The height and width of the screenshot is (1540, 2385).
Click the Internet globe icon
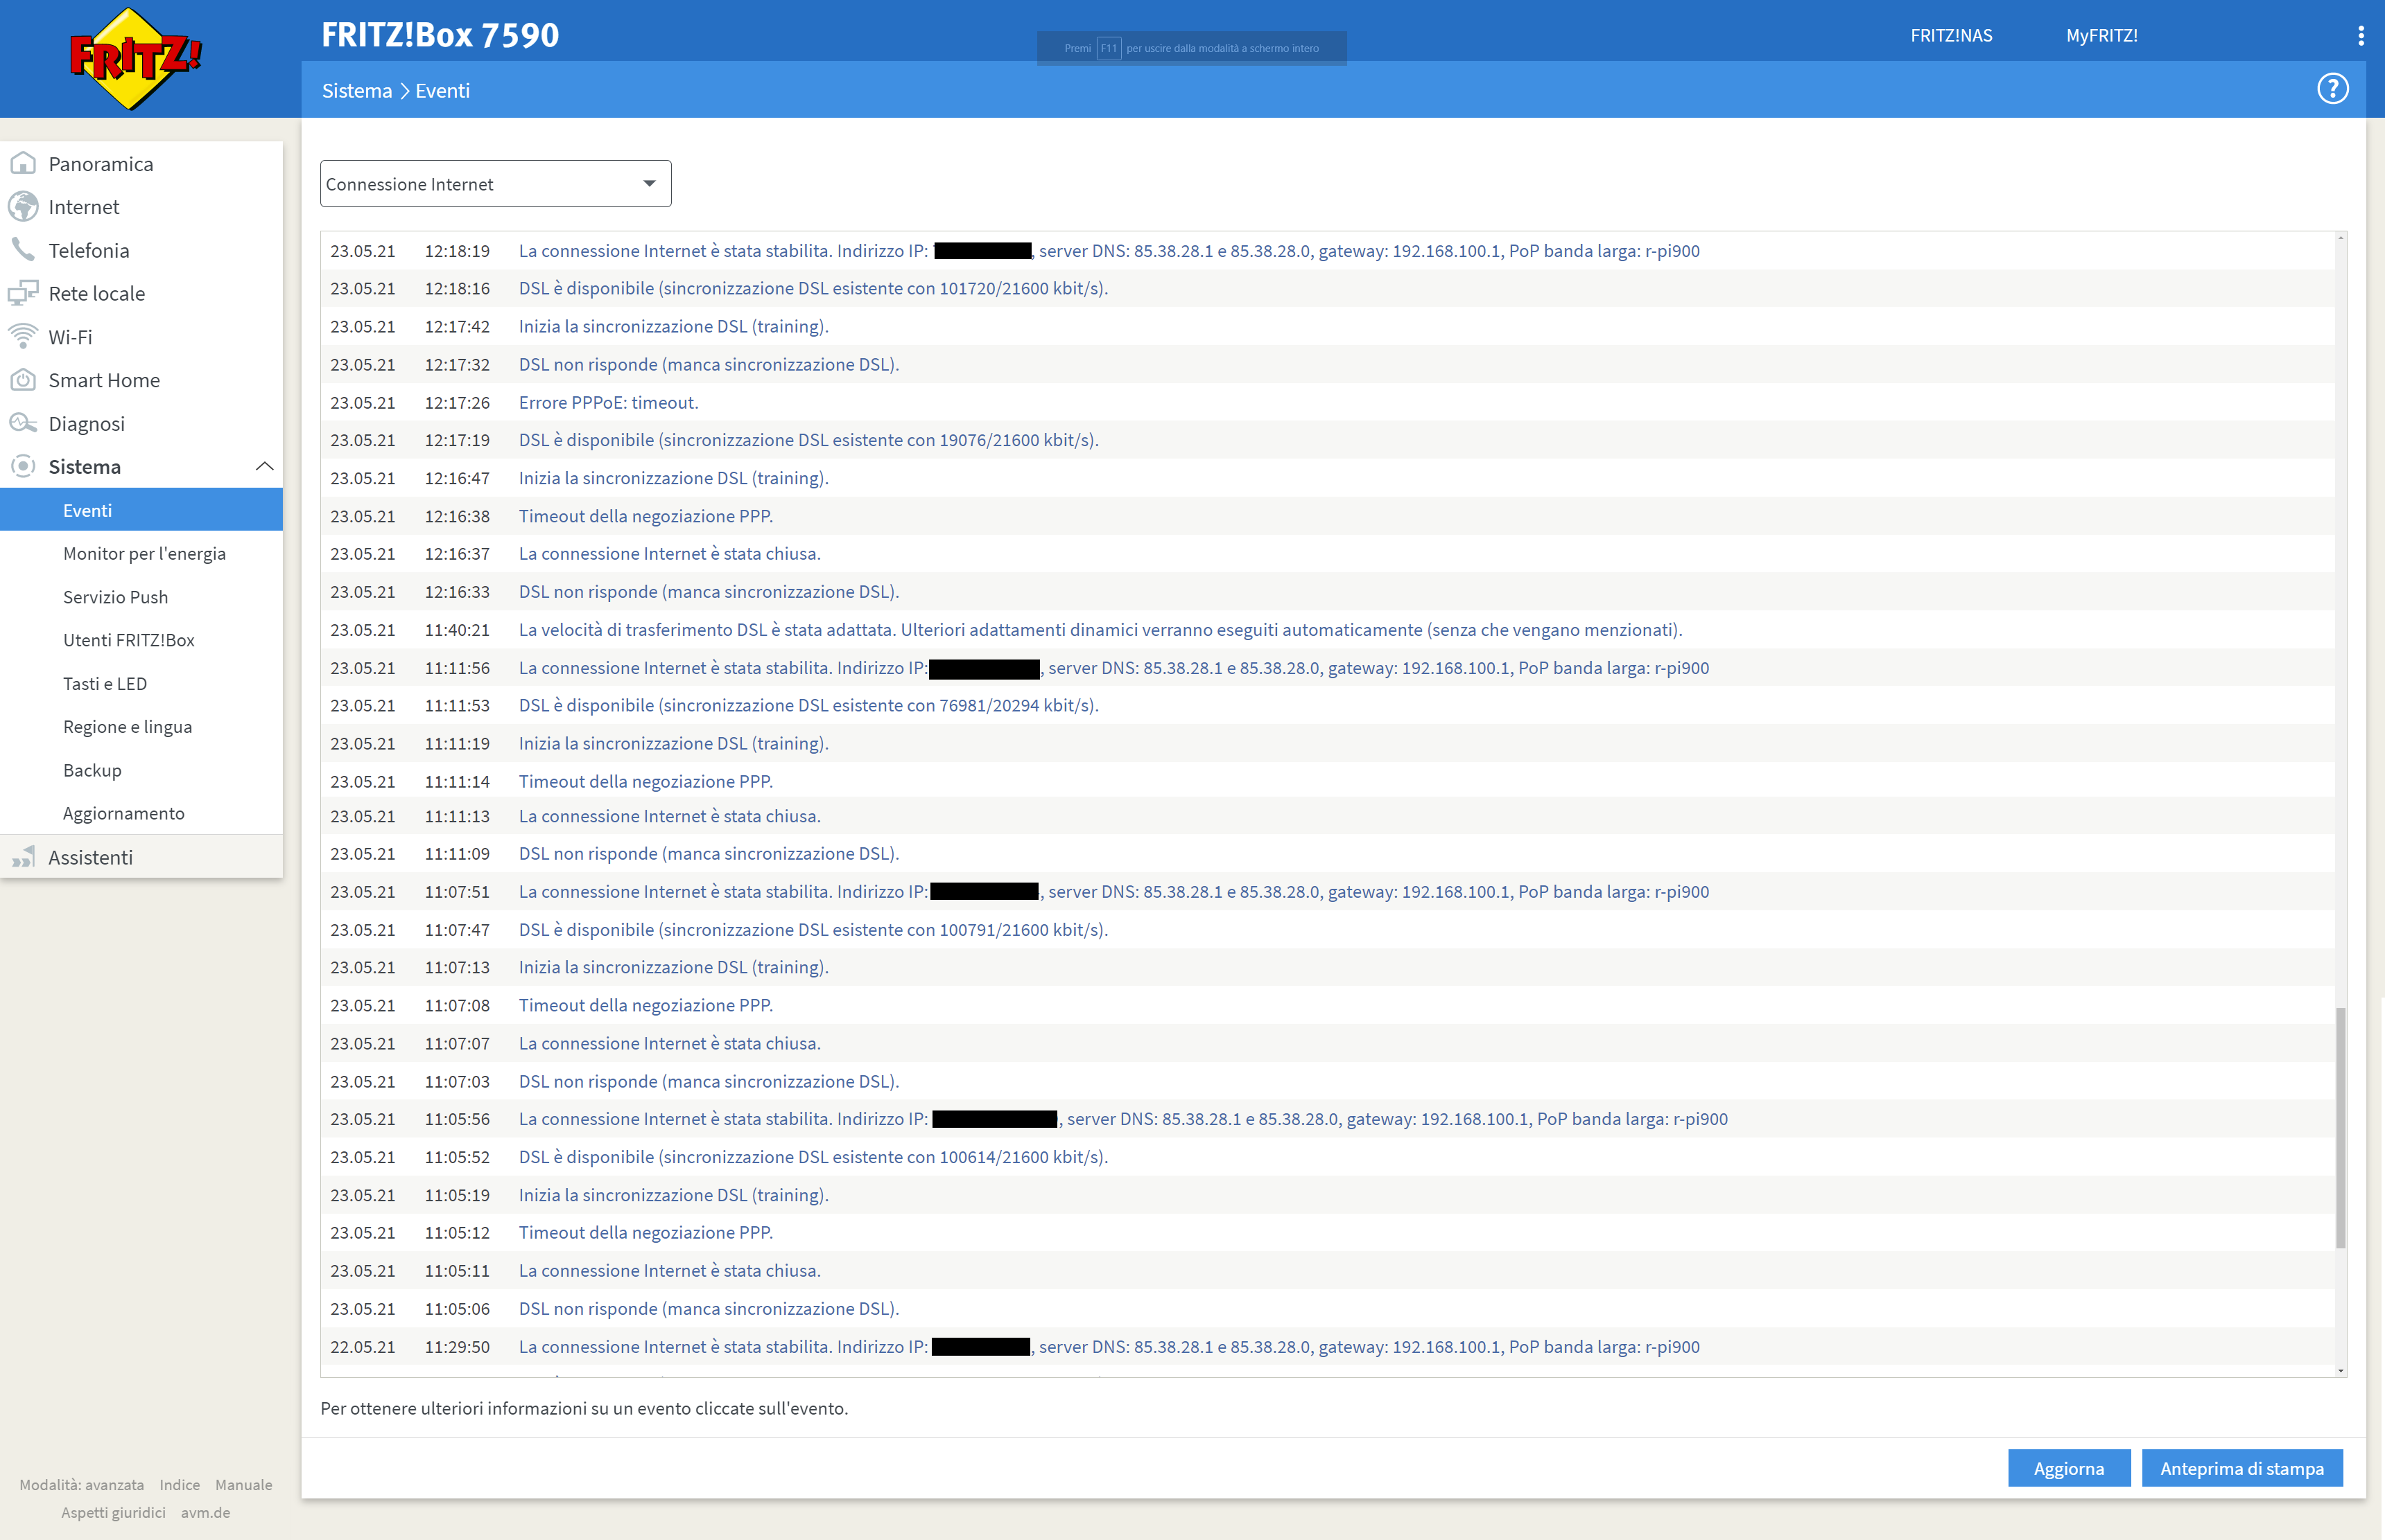click(23, 206)
